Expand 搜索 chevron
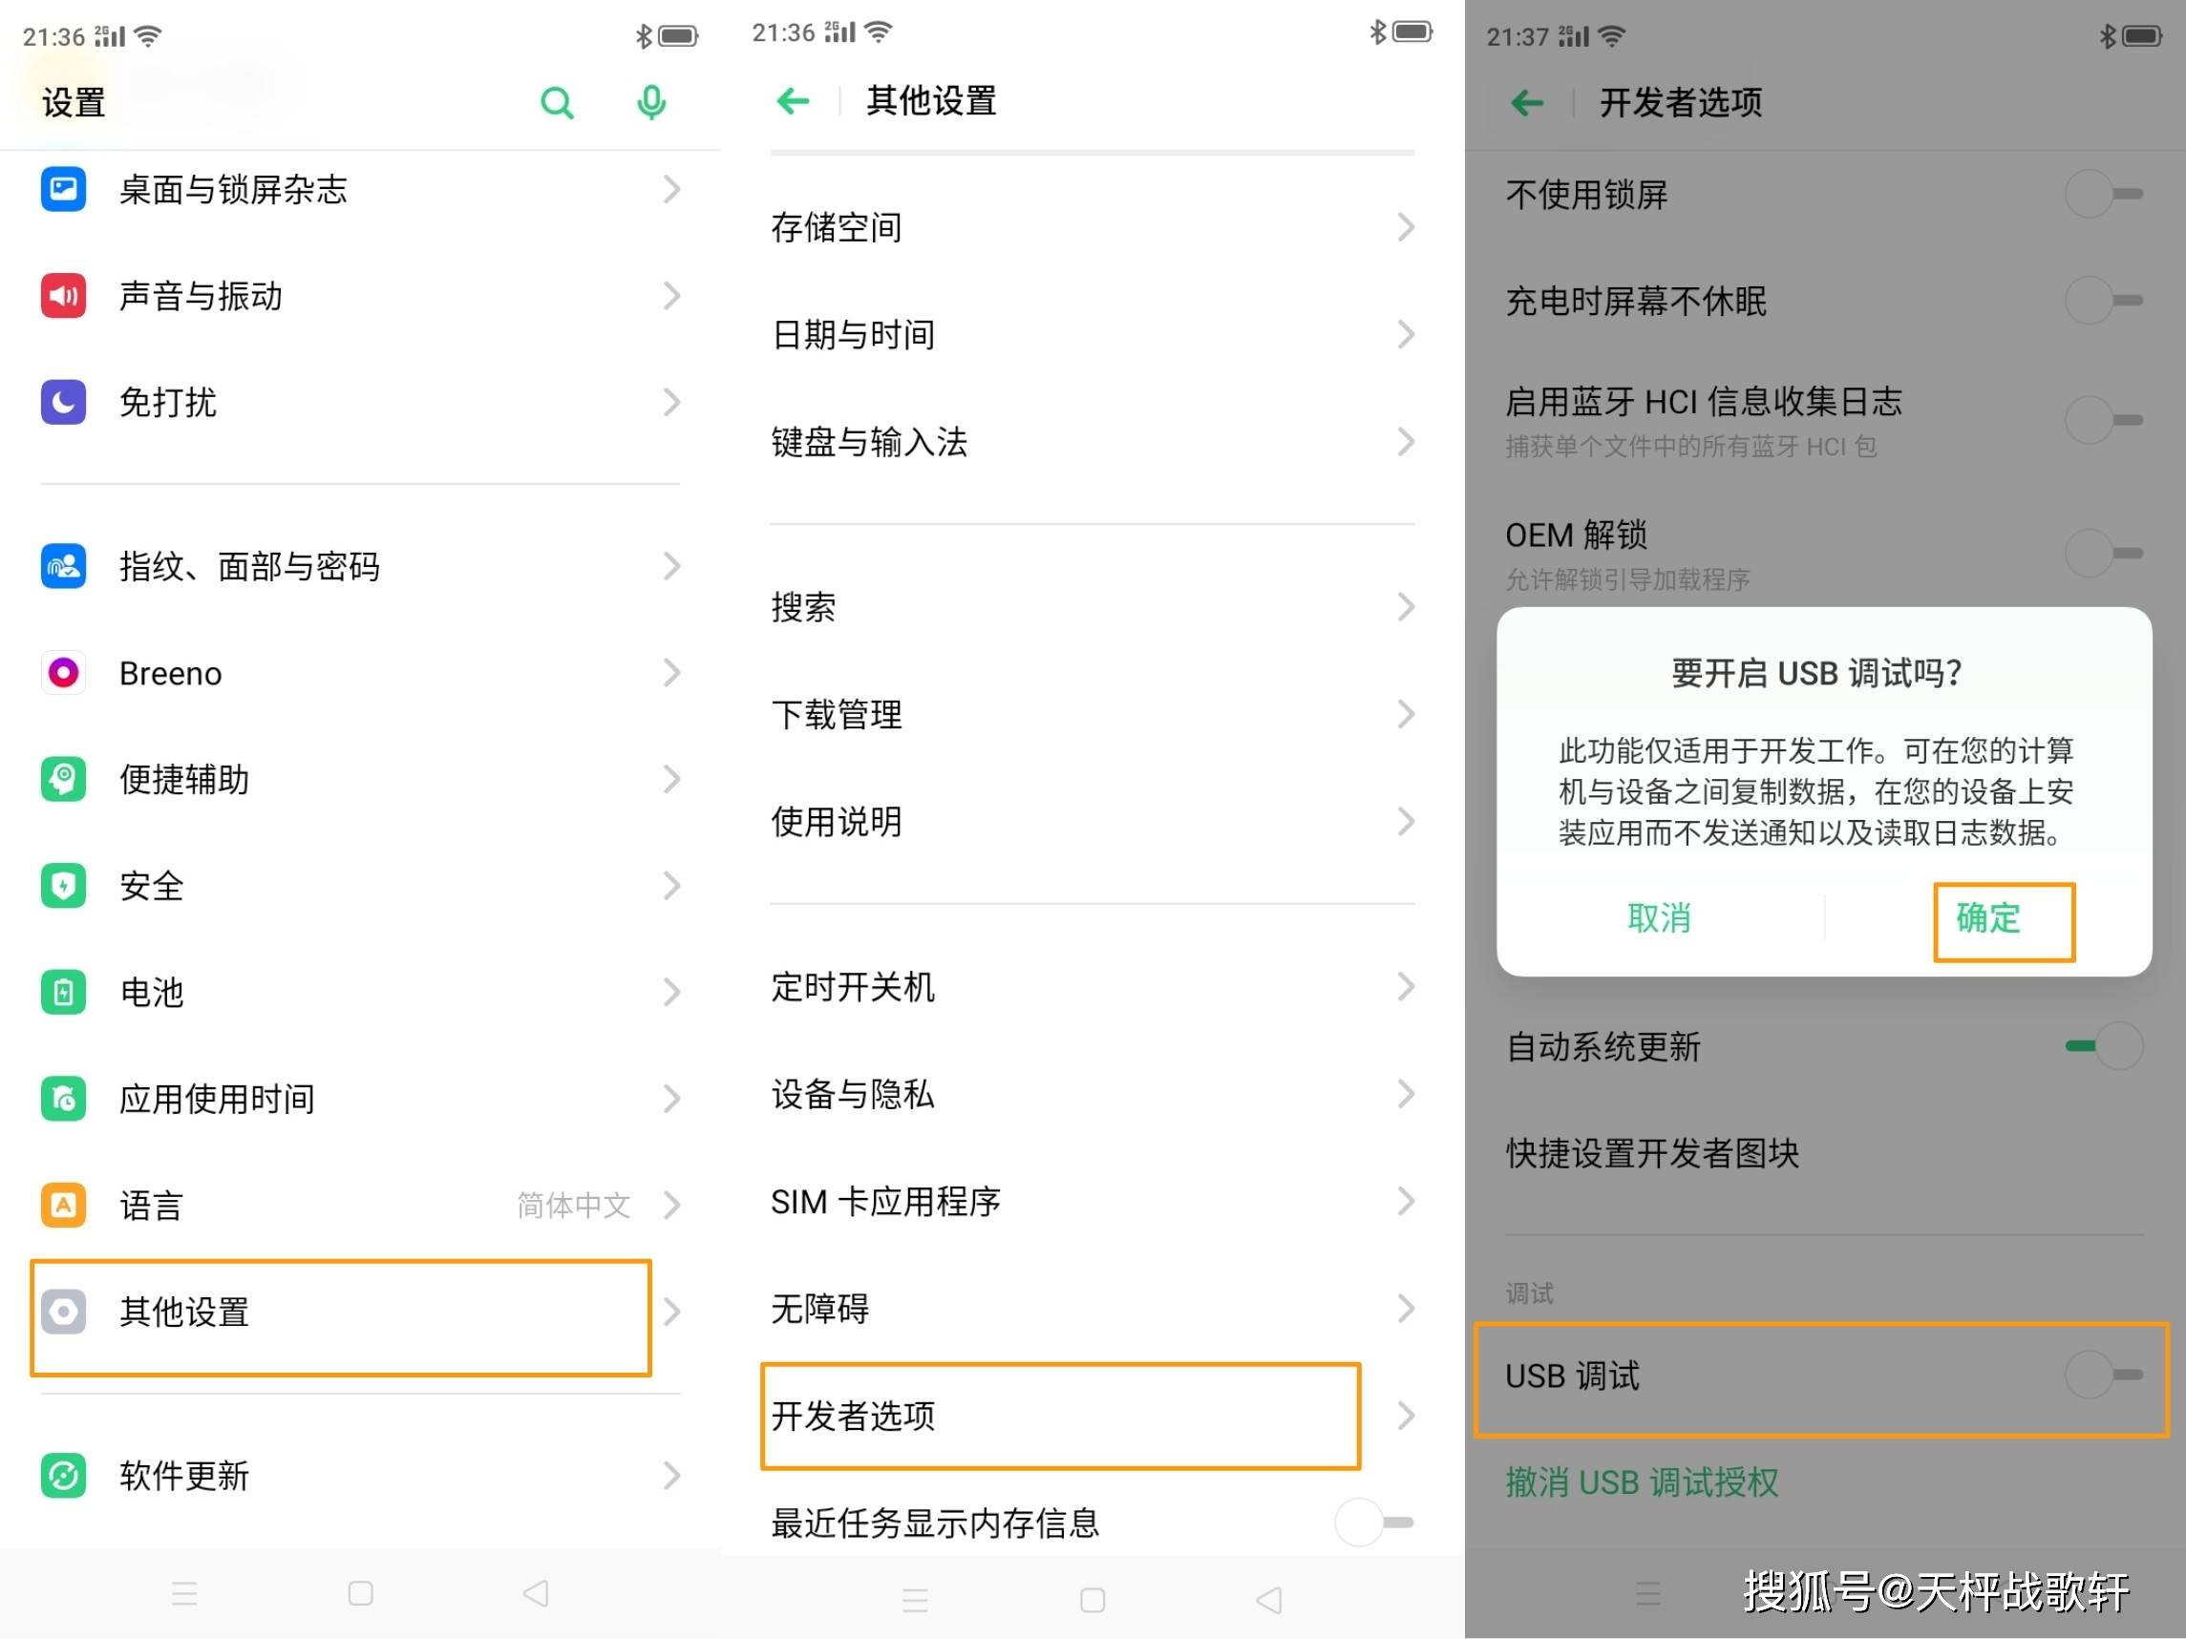 pyautogui.click(x=1406, y=606)
